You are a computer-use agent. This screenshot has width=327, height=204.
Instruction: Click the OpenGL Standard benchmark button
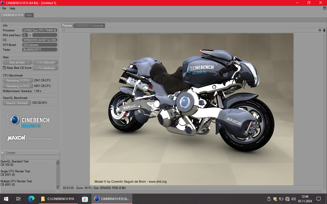[17, 103]
